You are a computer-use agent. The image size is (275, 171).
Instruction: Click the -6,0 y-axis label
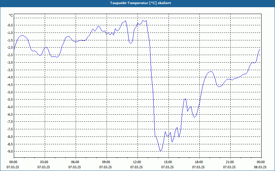point(10,107)
